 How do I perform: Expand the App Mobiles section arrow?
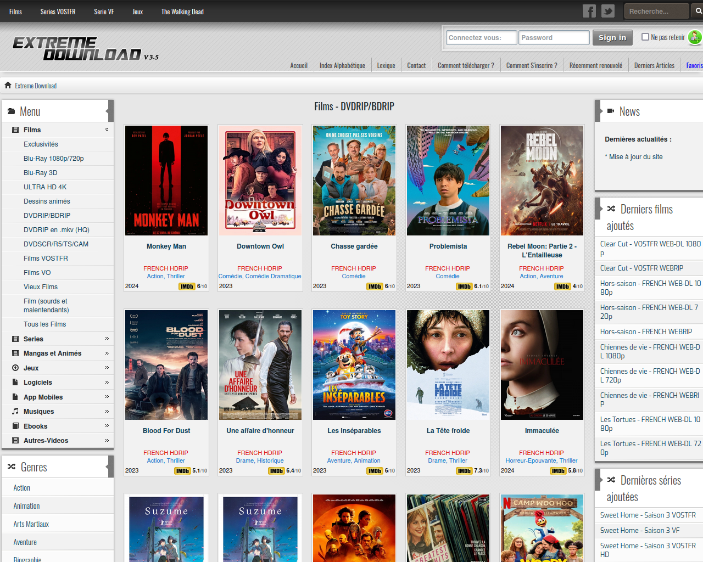pos(107,397)
